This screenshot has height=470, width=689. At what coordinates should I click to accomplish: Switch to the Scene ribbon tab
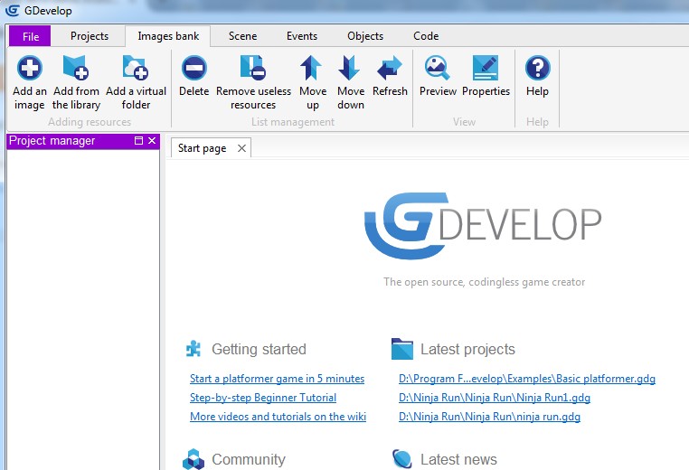(x=242, y=36)
